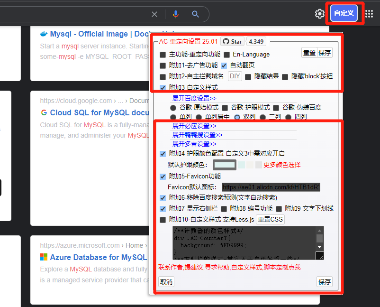Click the GitHub Star button
380x307 pixels.
click(x=232, y=41)
